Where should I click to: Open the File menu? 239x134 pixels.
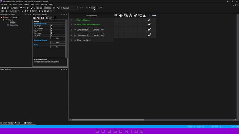(6, 4)
